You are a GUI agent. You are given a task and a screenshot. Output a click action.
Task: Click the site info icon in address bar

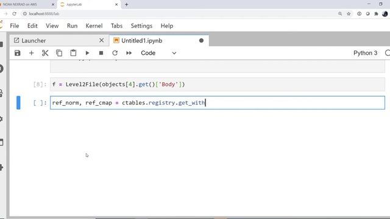[25, 14]
